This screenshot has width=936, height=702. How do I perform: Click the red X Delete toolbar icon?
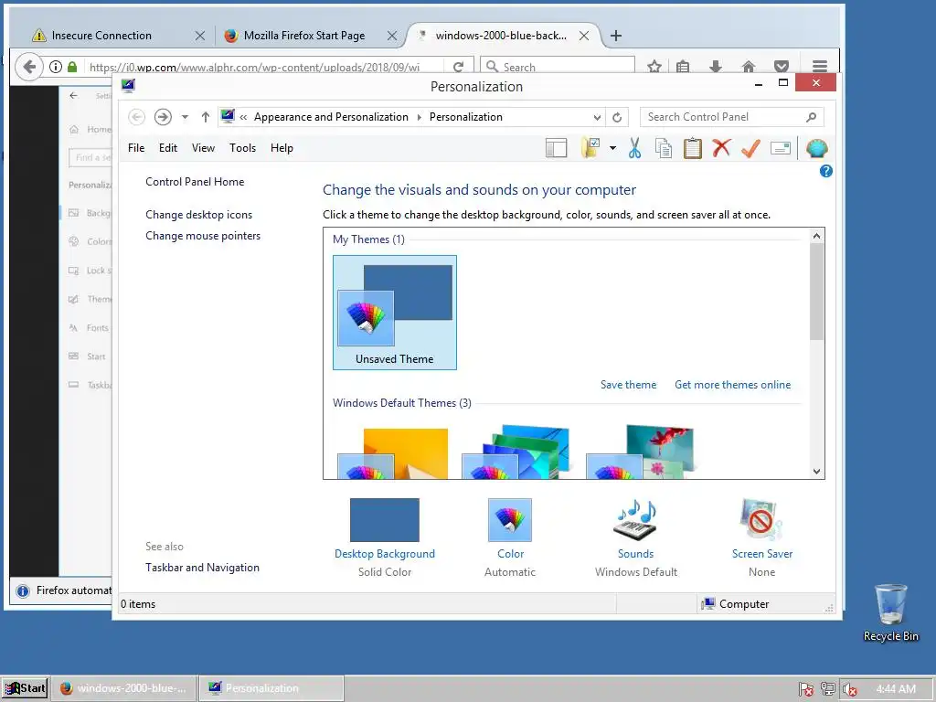click(x=721, y=147)
